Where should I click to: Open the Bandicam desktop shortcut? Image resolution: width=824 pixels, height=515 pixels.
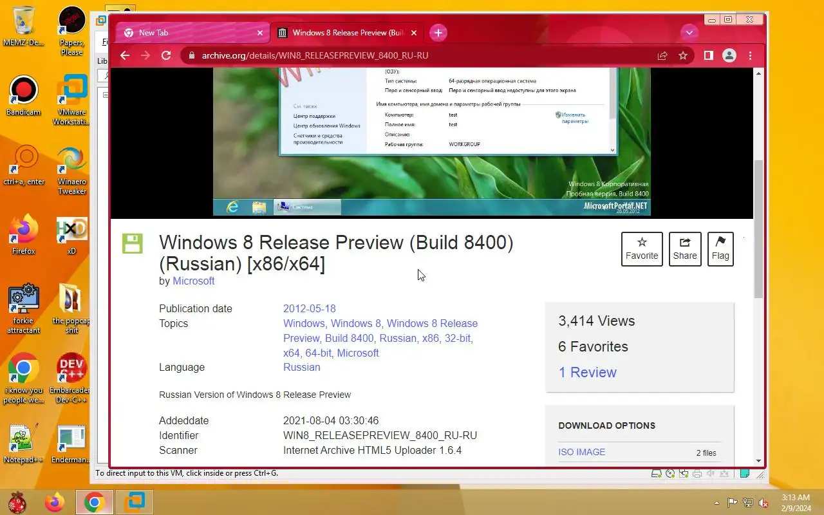click(24, 95)
